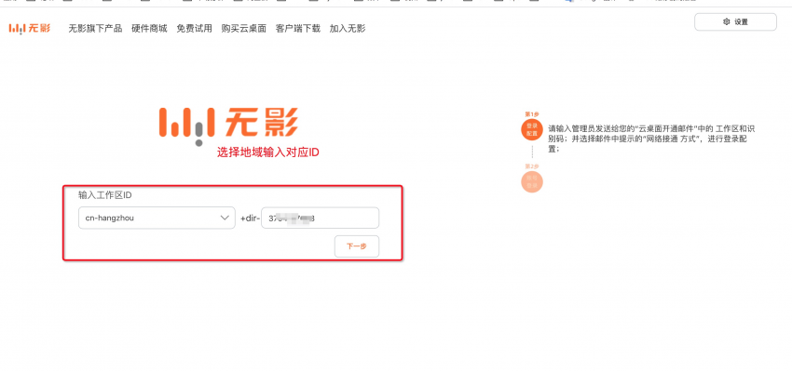Screen dimensions: 792x371
Task: Click the gear icon in the 设置 button
Action: (727, 21)
